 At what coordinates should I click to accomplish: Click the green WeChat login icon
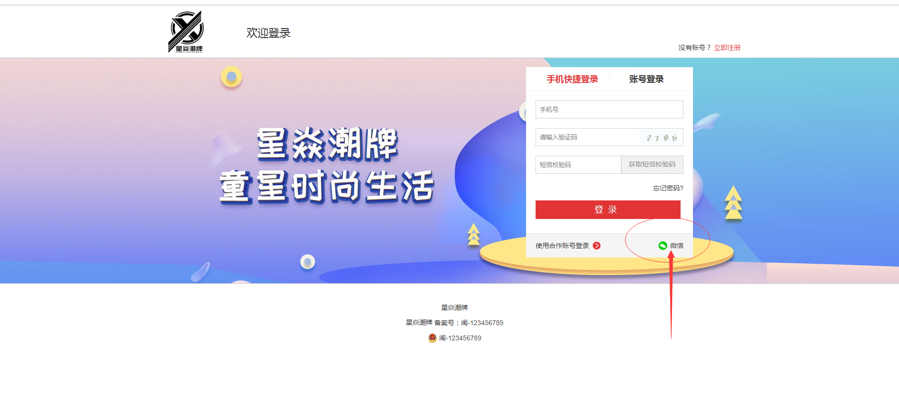point(662,246)
